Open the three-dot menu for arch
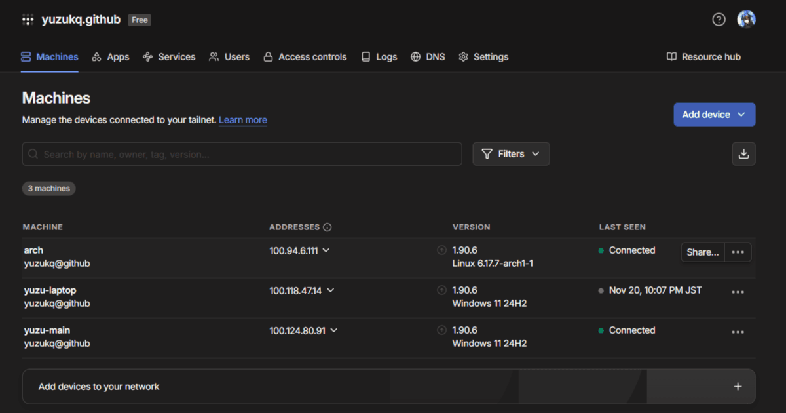Screen dimensions: 786x413 coord(738,252)
